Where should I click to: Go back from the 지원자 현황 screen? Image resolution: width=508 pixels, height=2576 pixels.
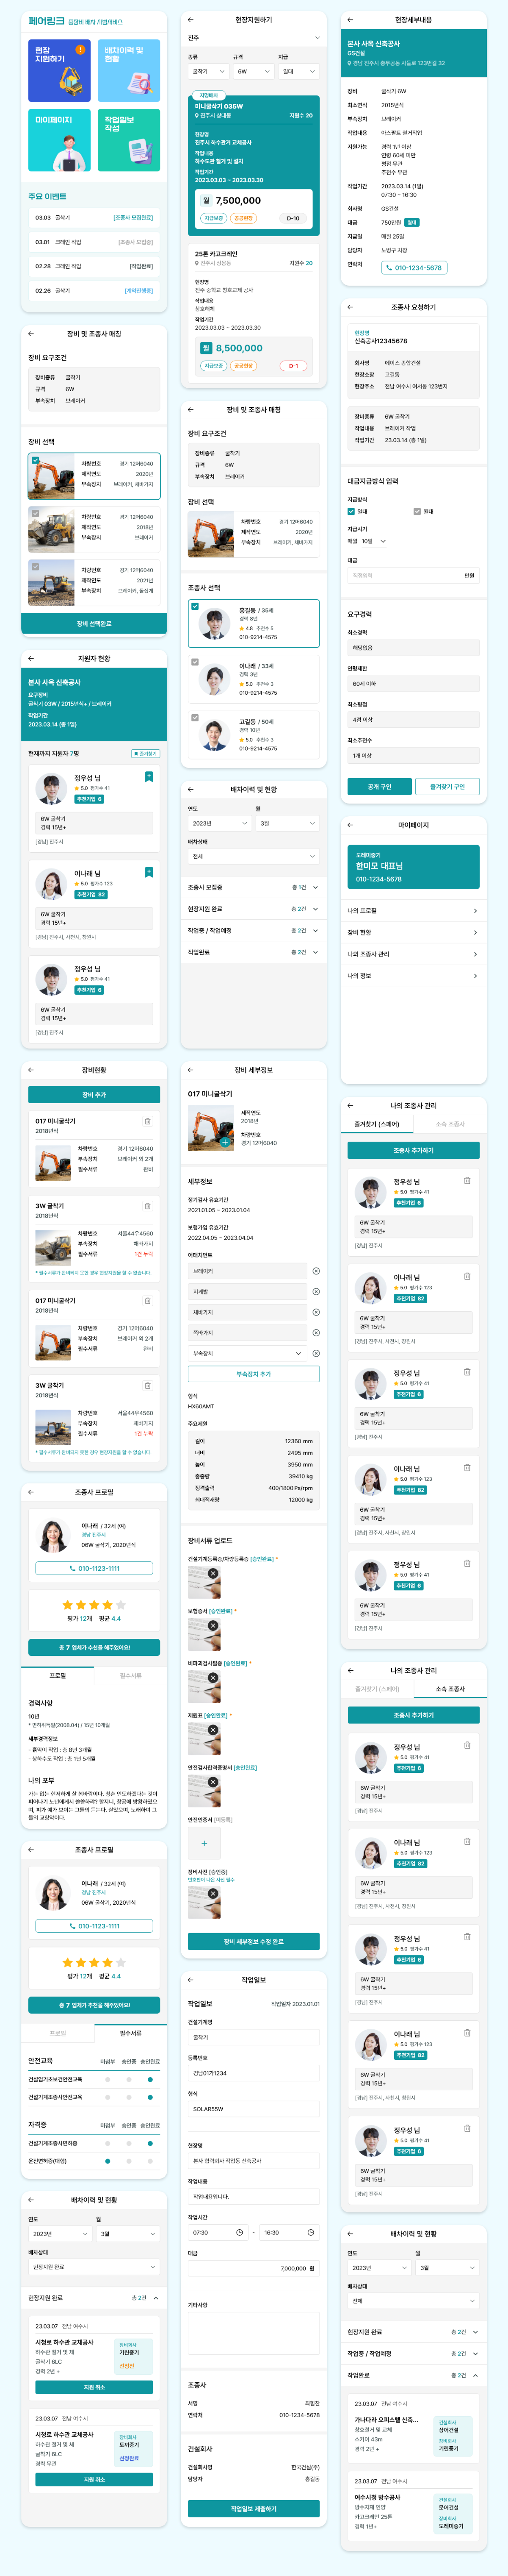(x=31, y=658)
